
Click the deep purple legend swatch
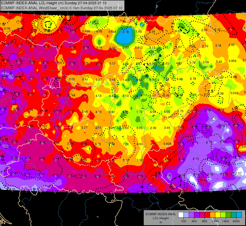197,215
